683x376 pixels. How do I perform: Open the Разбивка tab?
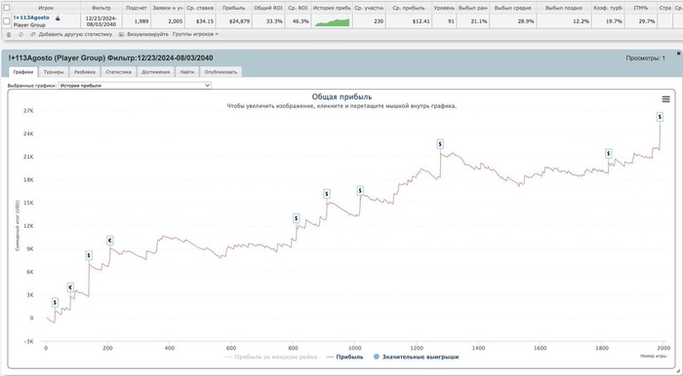pyautogui.click(x=85, y=72)
